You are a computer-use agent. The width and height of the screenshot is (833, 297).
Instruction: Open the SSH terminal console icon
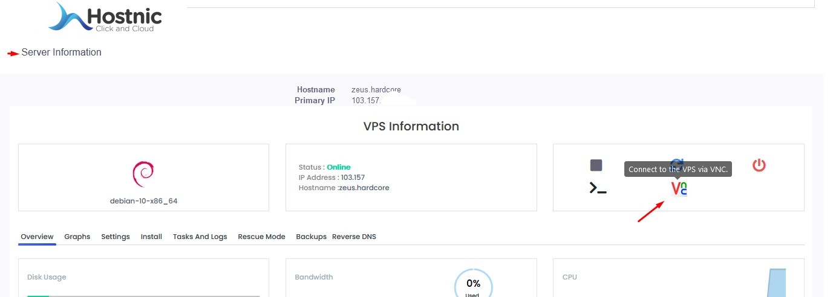pos(598,188)
